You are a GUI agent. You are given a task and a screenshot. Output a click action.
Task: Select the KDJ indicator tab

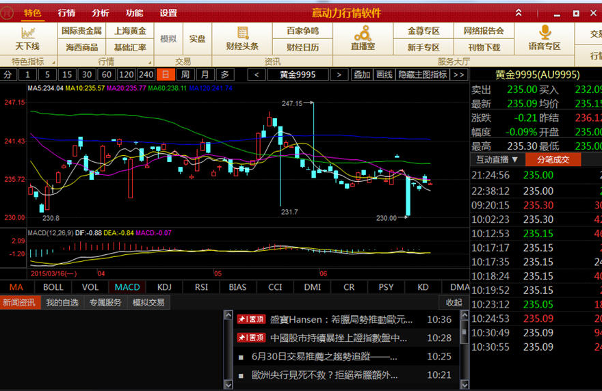pyautogui.click(x=164, y=287)
